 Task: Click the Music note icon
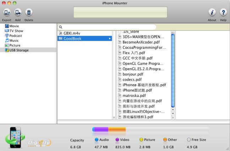[x=7, y=41]
